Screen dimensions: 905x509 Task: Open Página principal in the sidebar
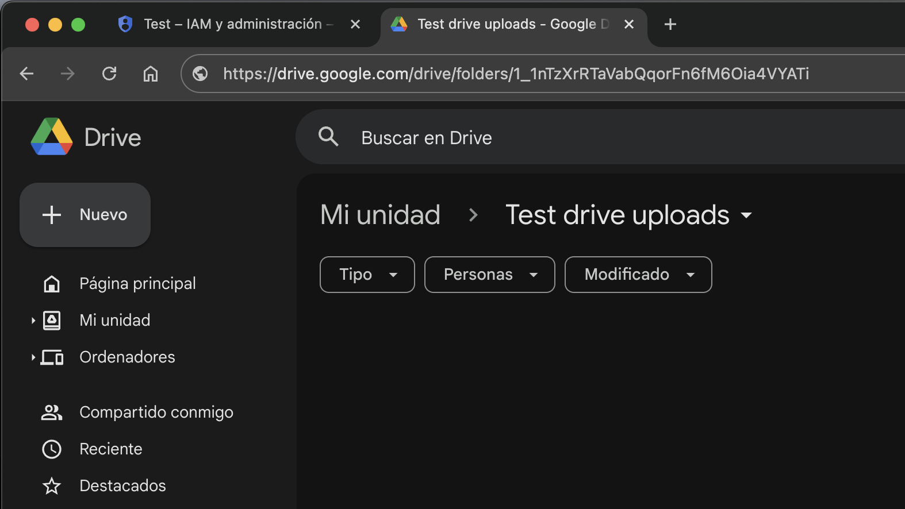tap(137, 283)
